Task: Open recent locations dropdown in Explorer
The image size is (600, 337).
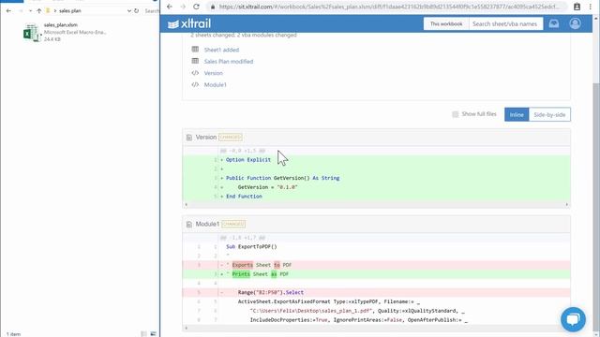Action: pos(30,10)
